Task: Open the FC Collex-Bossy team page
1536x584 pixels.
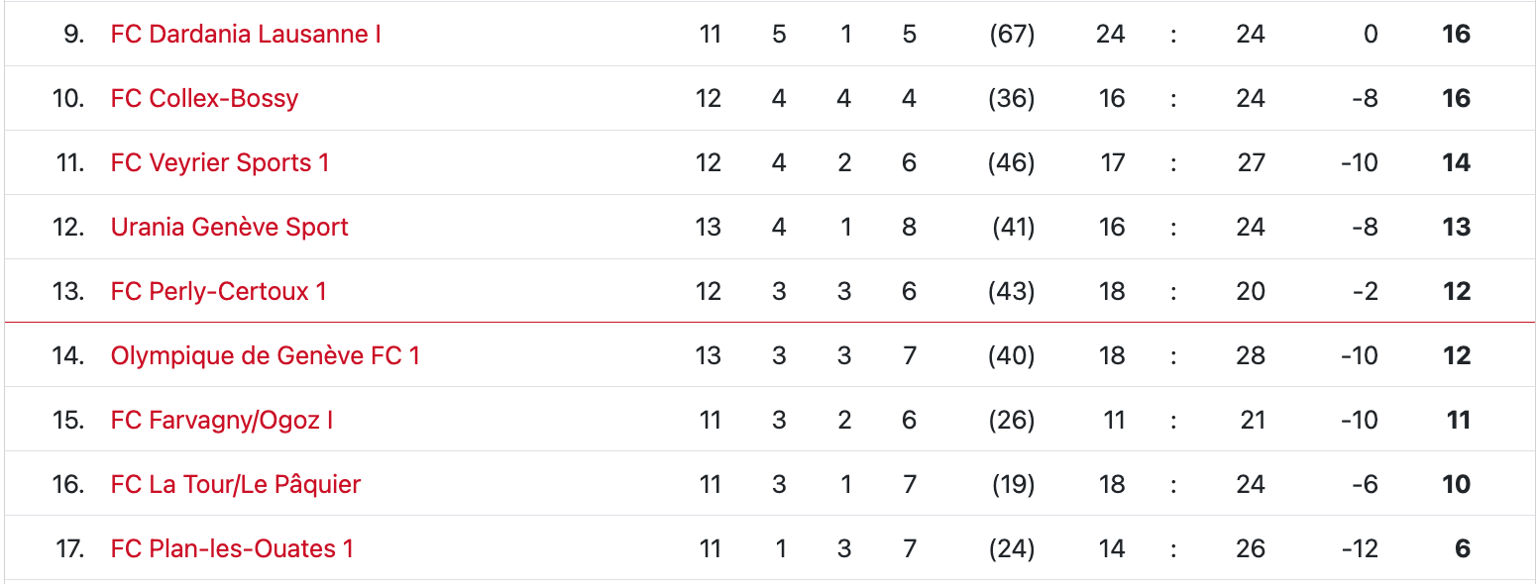Action: tap(204, 99)
